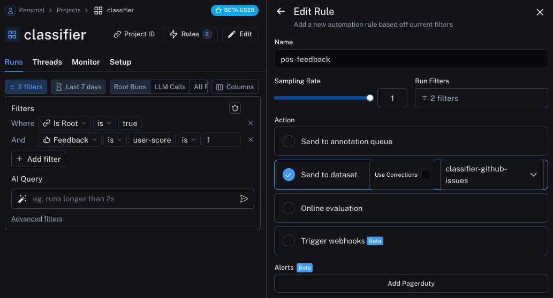Open the Feedback filter field dropdown
The width and height of the screenshot is (553, 298).
coord(70,140)
